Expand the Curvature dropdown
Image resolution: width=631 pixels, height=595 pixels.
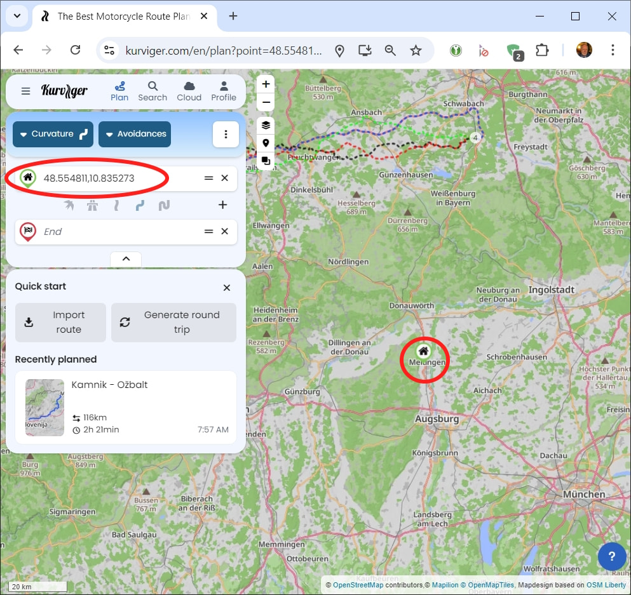coord(53,134)
